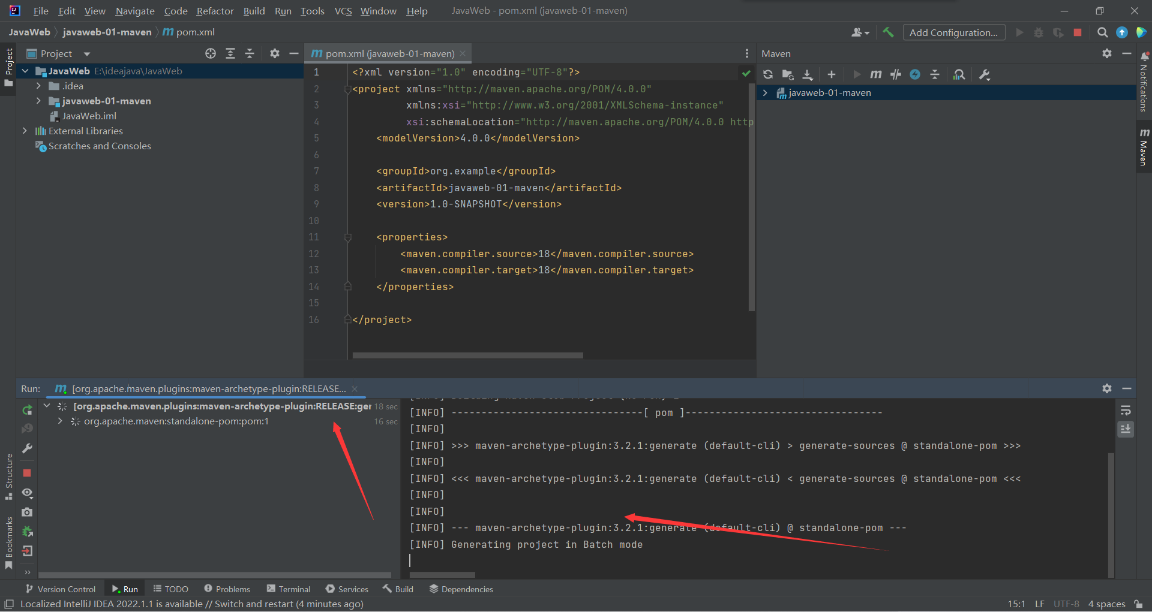Open Run panel eye view options
The image size is (1152, 612).
27,493
